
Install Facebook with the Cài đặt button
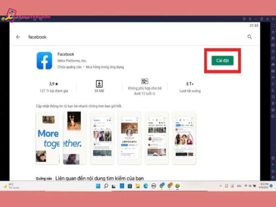pyautogui.click(x=223, y=61)
